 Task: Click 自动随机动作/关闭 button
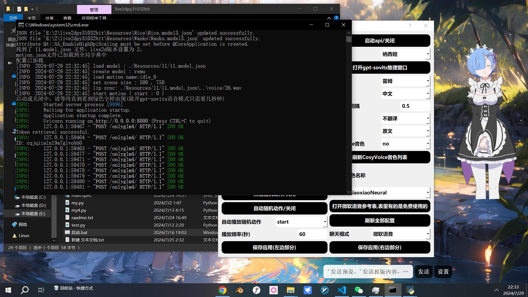click(274, 208)
